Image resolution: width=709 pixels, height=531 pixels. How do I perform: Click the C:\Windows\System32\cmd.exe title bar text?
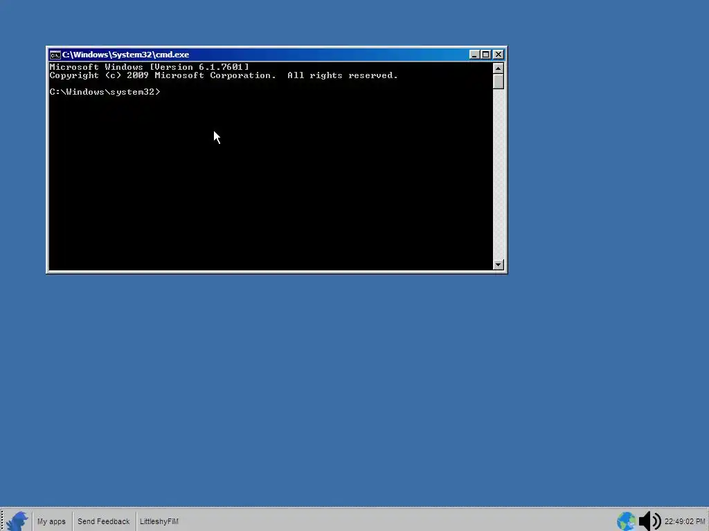[x=126, y=55]
